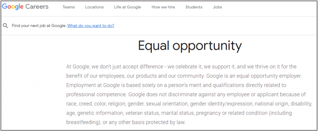Screen dimensions: 318x131
Task: Click the Google Careers logo
Action: point(25,7)
